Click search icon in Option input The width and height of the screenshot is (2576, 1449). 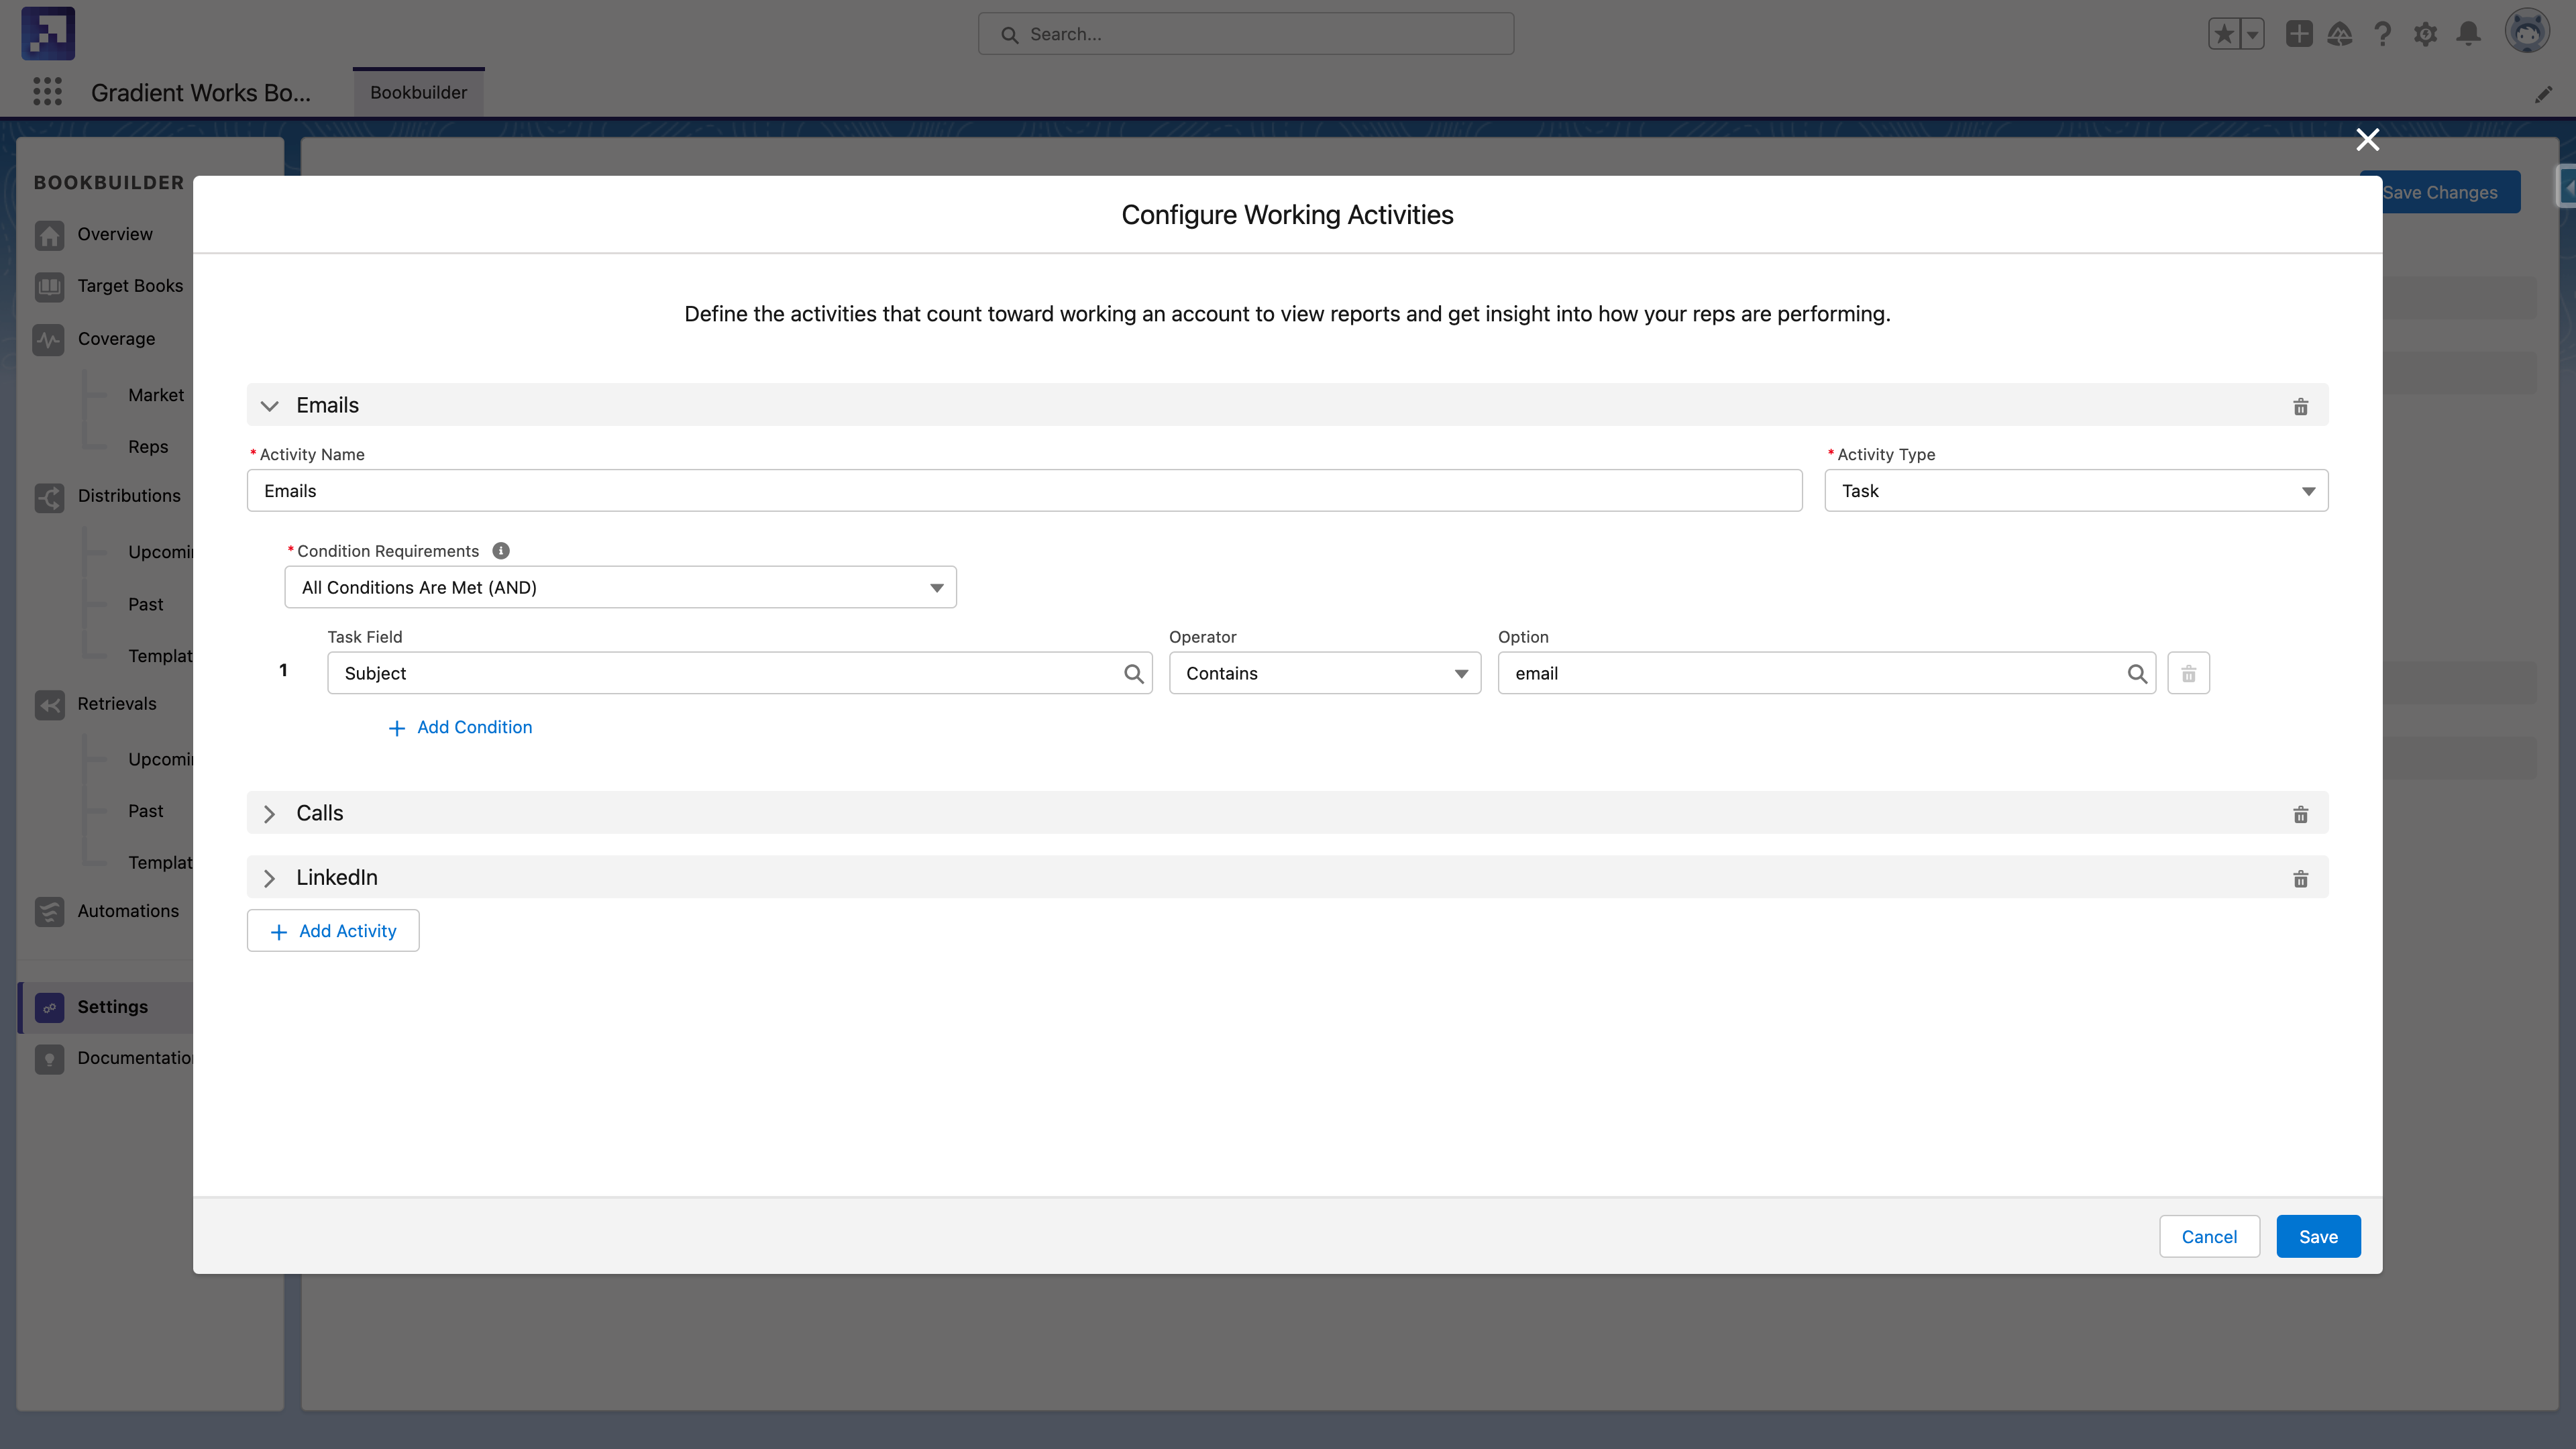point(2137,674)
